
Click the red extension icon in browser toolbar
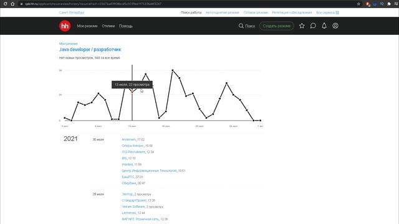point(367,4)
